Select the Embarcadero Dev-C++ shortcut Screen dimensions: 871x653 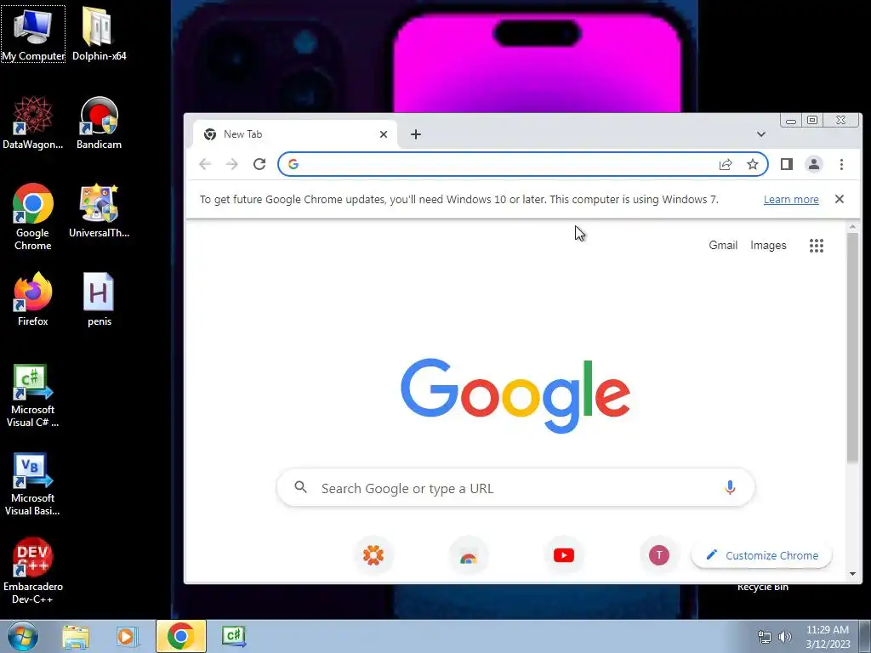coord(33,571)
